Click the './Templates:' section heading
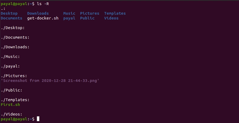Screen dimensions: 239x123 tap(15, 100)
